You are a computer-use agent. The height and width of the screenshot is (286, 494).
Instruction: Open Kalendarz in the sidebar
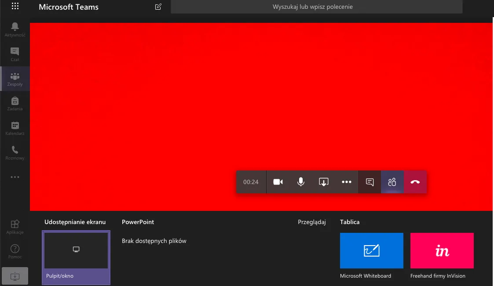point(15,128)
